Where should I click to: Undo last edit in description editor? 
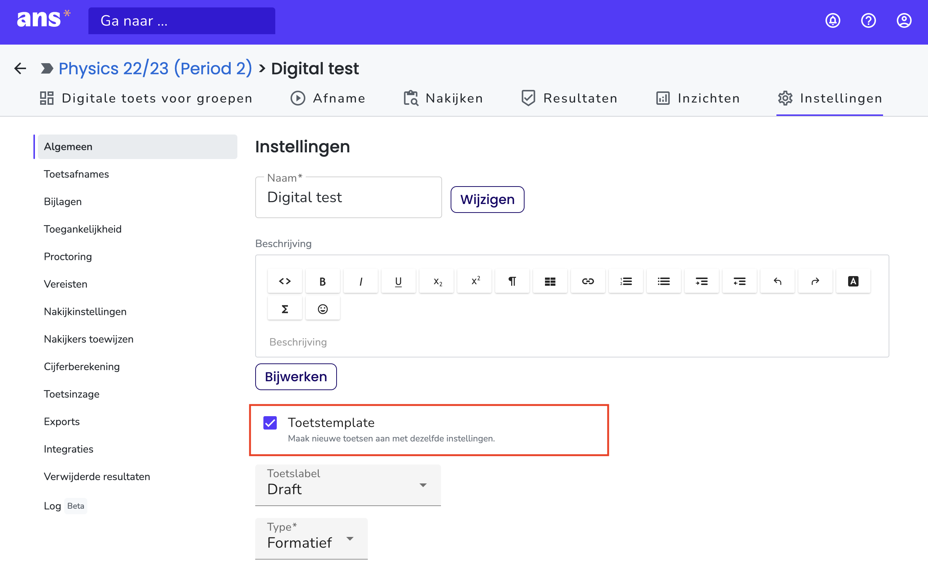pos(777,281)
